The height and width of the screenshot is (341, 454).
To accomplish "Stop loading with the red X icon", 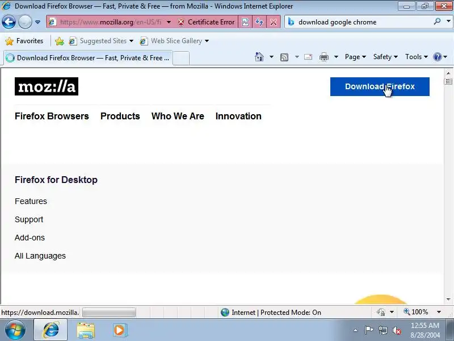I will [x=274, y=22].
